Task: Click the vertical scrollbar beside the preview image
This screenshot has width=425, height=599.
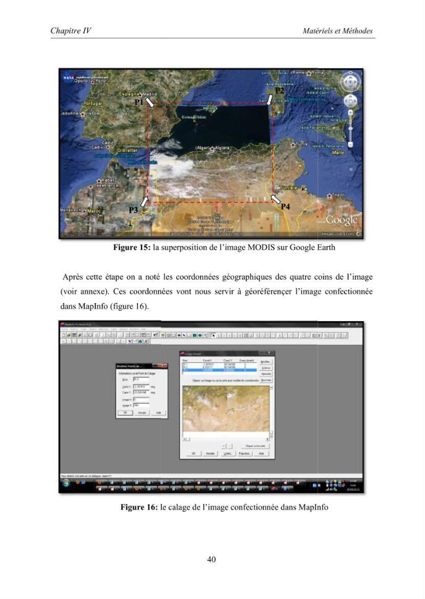Action: [x=272, y=412]
